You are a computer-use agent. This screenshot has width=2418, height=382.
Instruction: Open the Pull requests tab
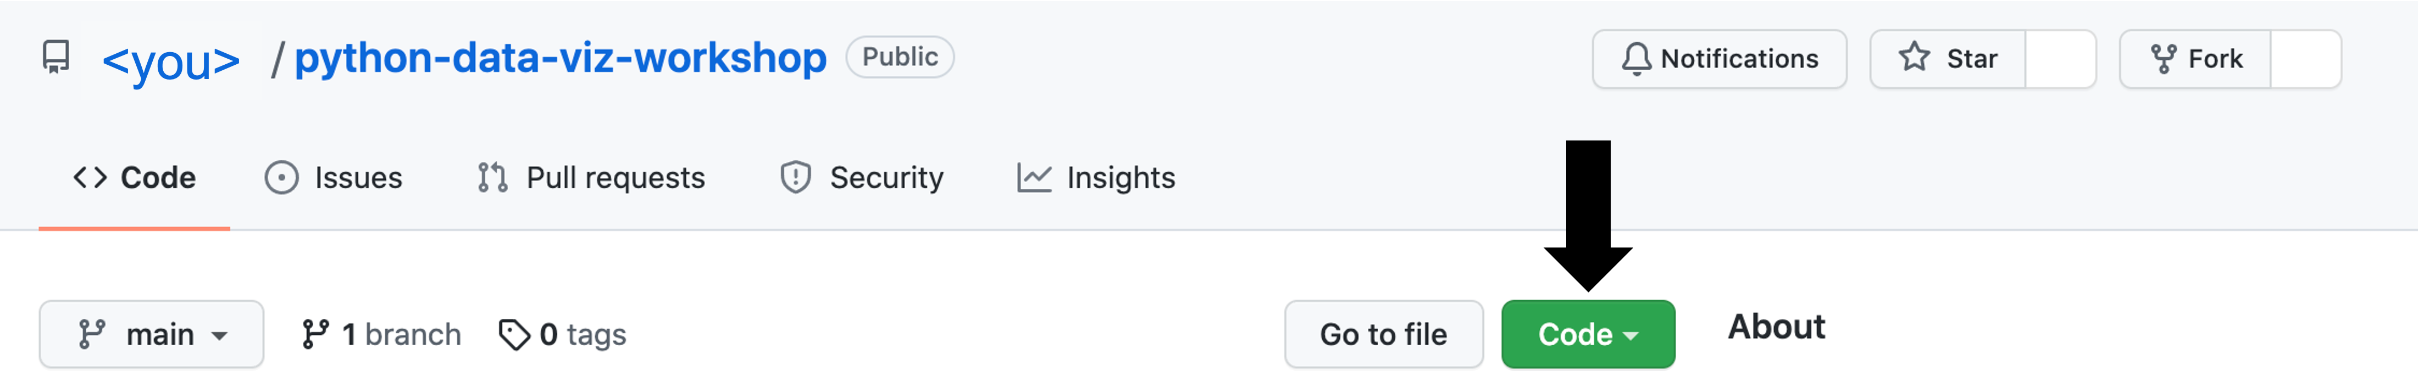[591, 177]
